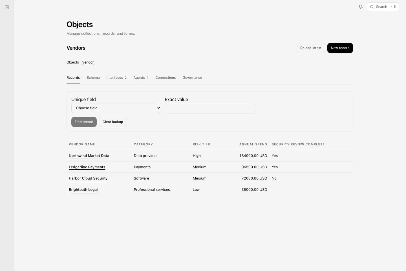Click the search magnifier icon
406x271 pixels.
coord(372,7)
